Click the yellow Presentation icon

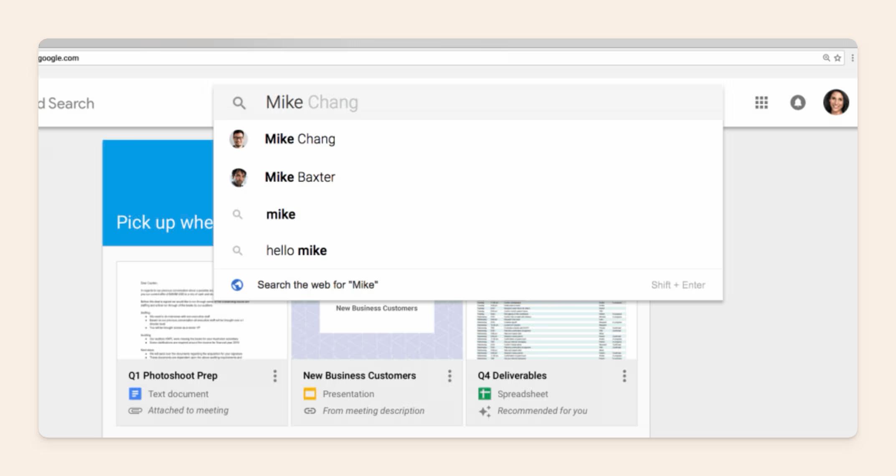[x=310, y=394]
